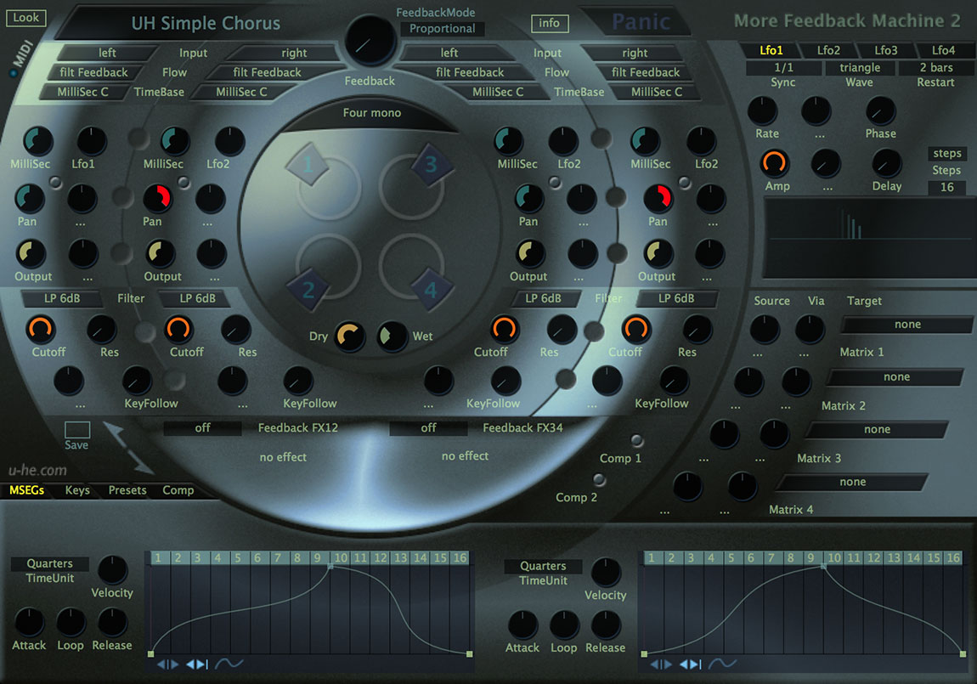Select diamond icon 3 in the center circle
The height and width of the screenshot is (684, 977).
coord(432,165)
